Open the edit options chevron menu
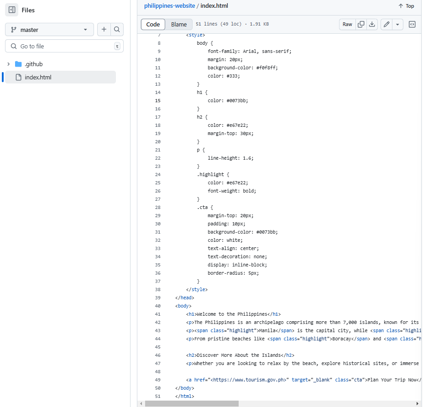Viewport: 423px width, 407px height. (397, 24)
